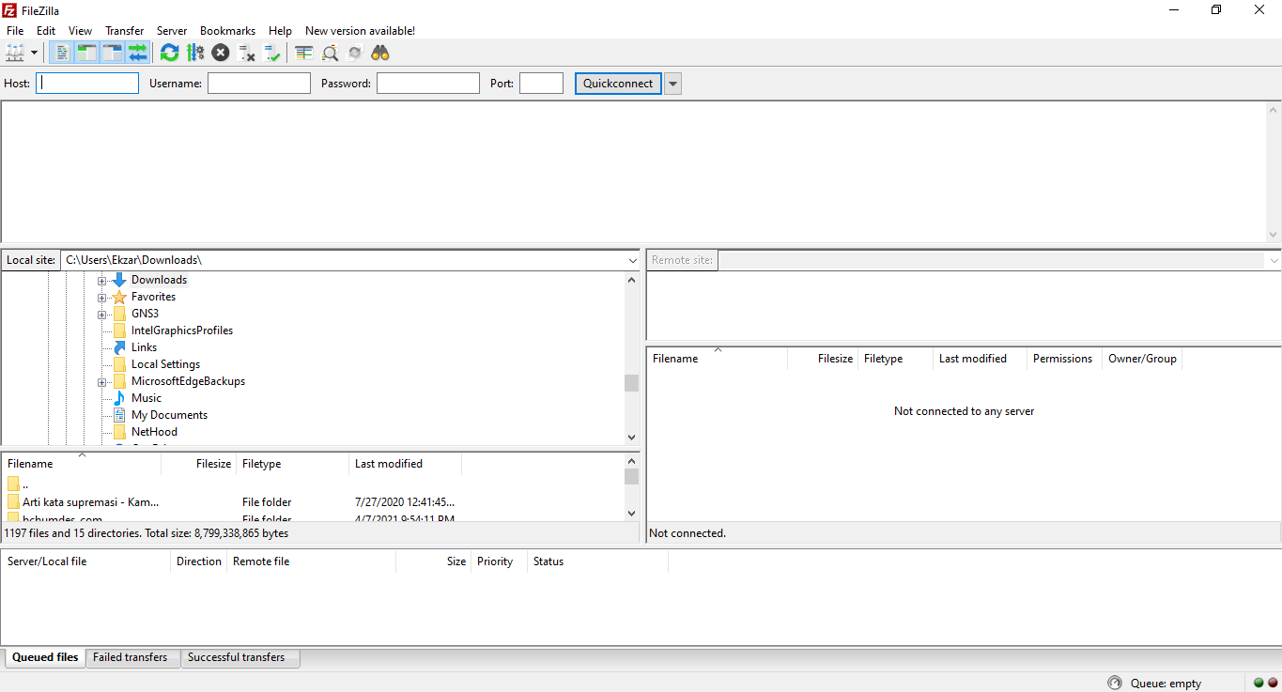
Task: Click the Server/Local file queue column header
Action: click(x=86, y=561)
